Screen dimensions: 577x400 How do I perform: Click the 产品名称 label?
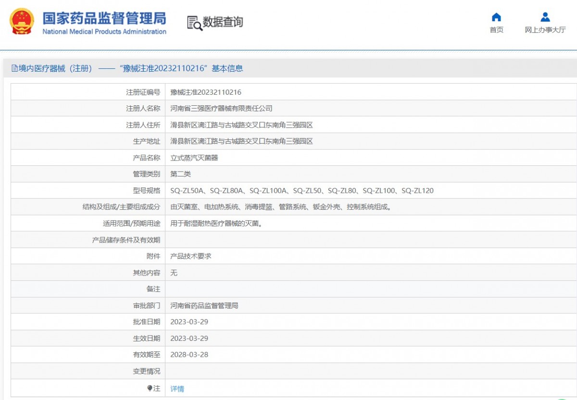[x=147, y=158]
